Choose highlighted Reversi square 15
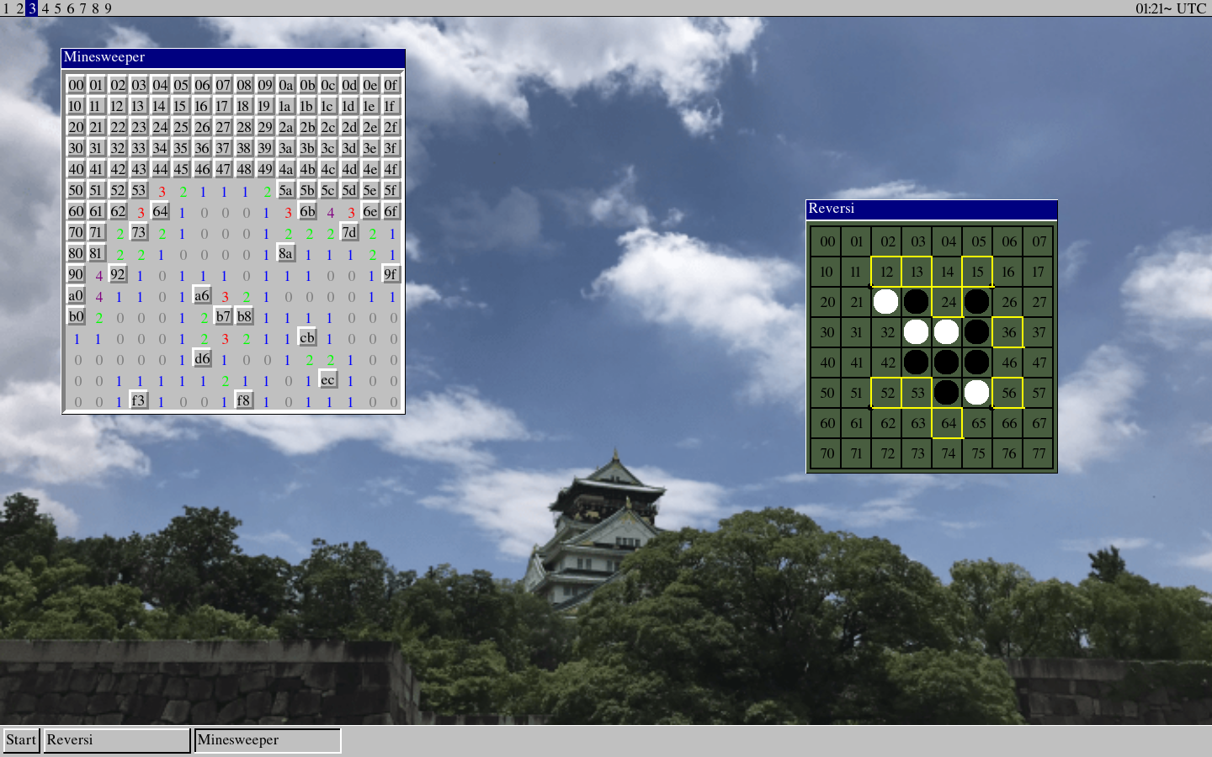 tap(976, 271)
